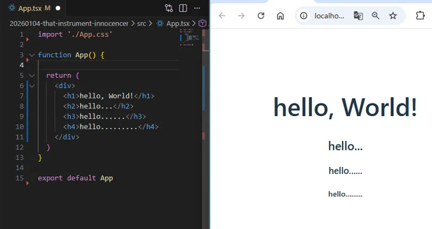
Task: Open the src breadcrumb segment
Action: (142, 23)
